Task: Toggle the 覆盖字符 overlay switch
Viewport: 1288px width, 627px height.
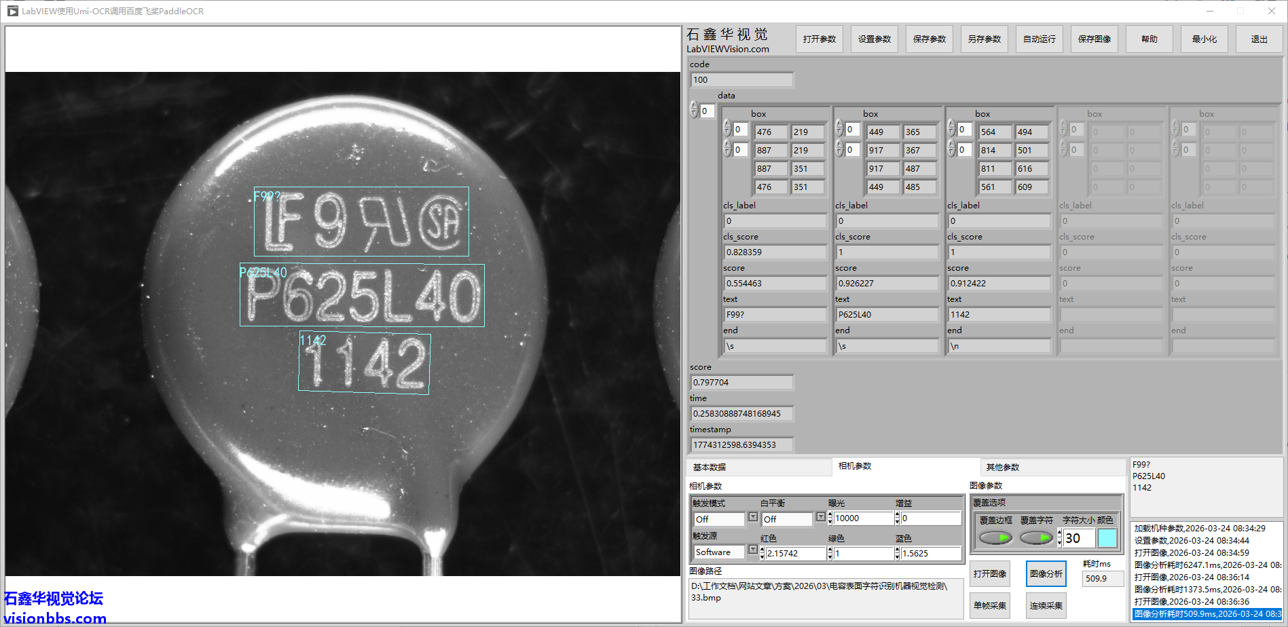Action: coord(1036,538)
